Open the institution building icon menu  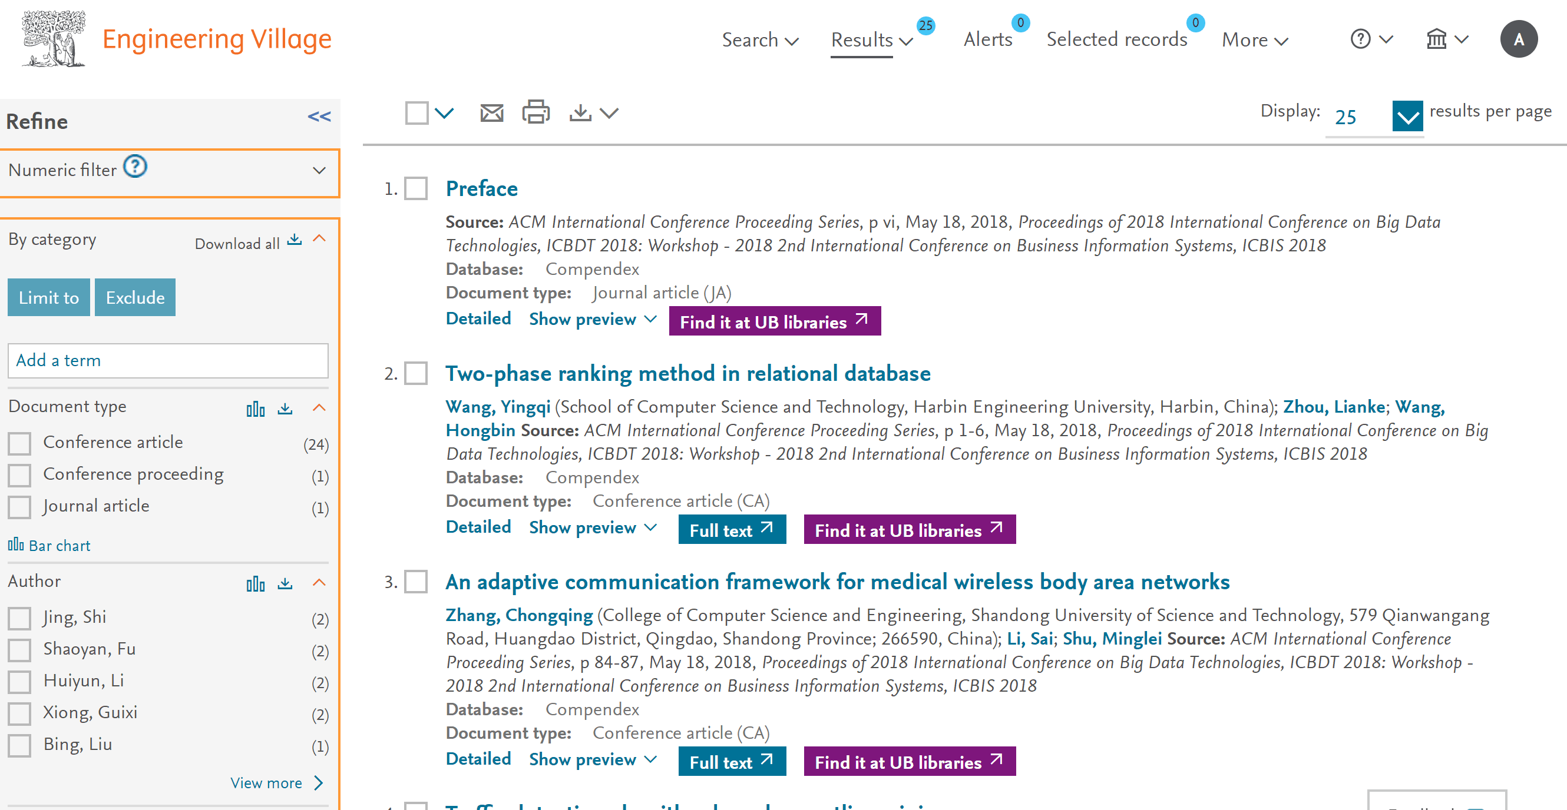(x=1437, y=39)
